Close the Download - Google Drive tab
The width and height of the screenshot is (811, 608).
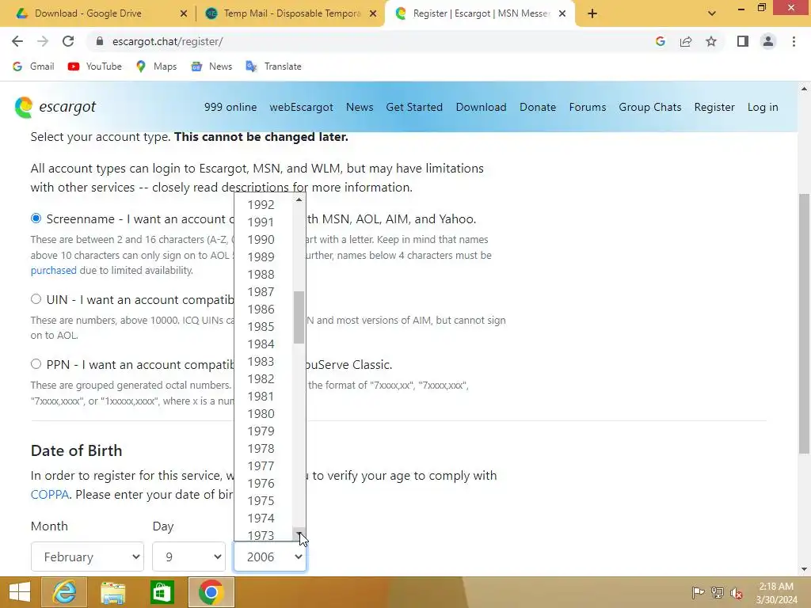pos(184,13)
